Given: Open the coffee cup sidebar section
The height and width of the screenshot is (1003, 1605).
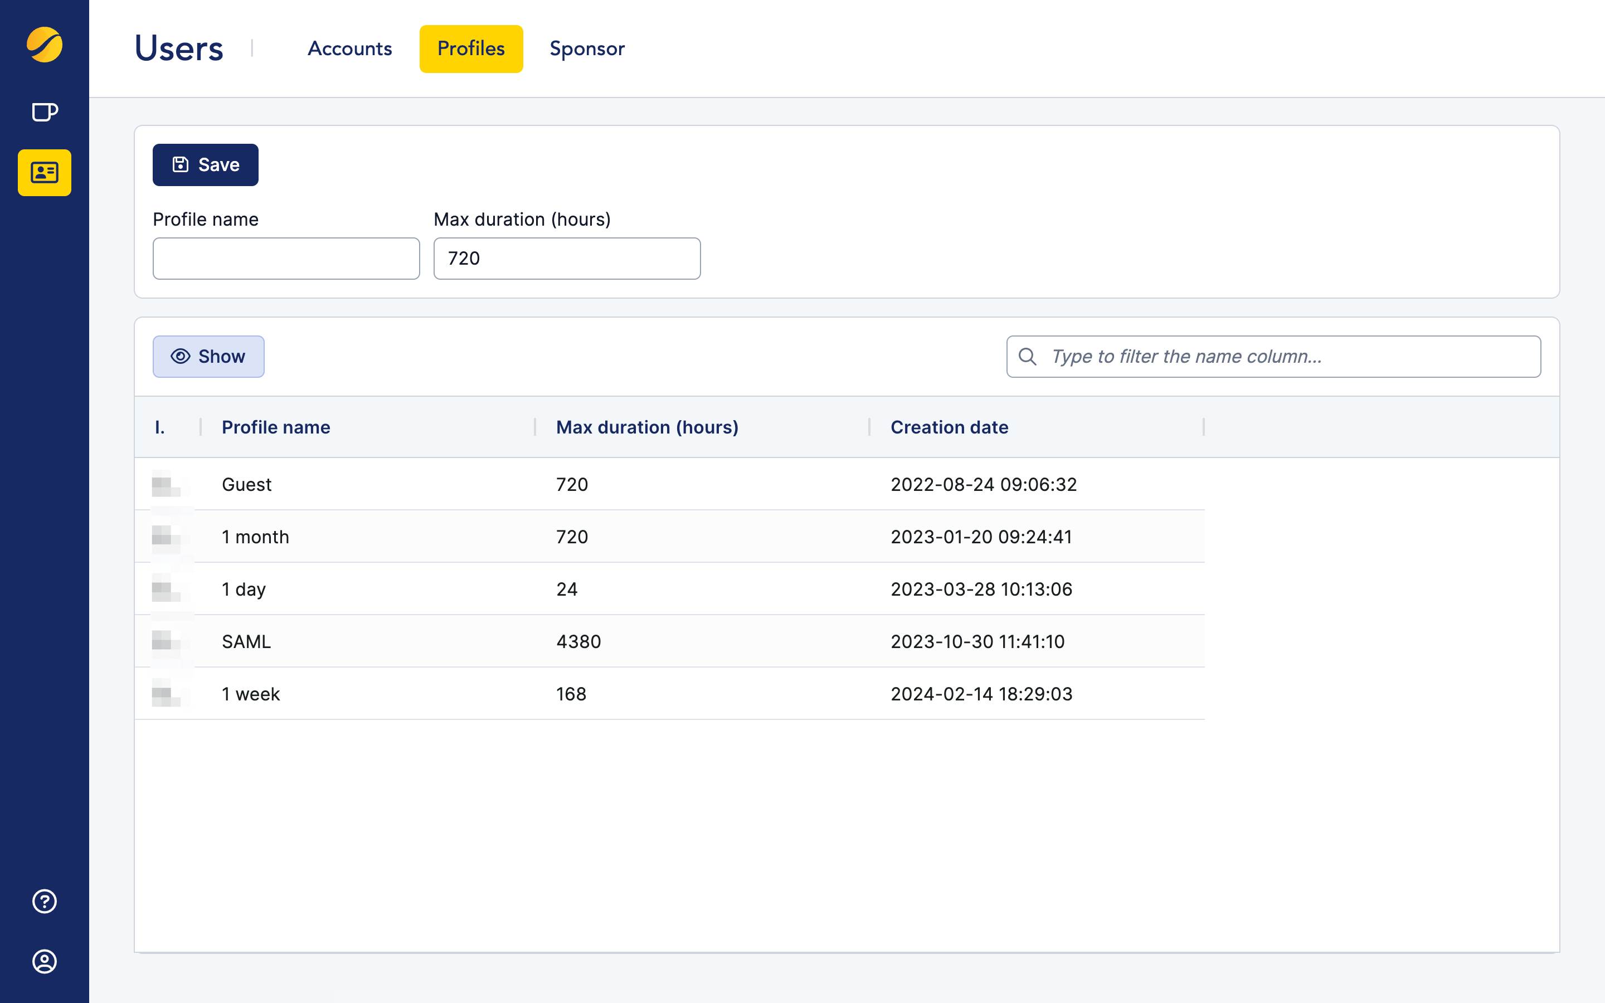Looking at the screenshot, I should point(45,112).
